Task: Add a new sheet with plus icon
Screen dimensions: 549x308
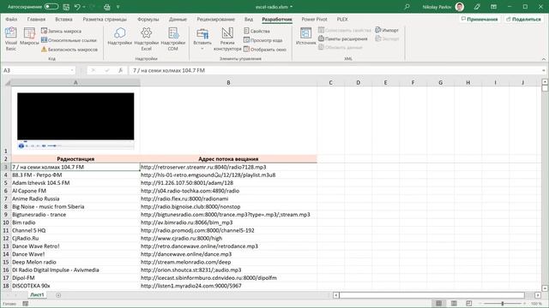Action: 58,295
